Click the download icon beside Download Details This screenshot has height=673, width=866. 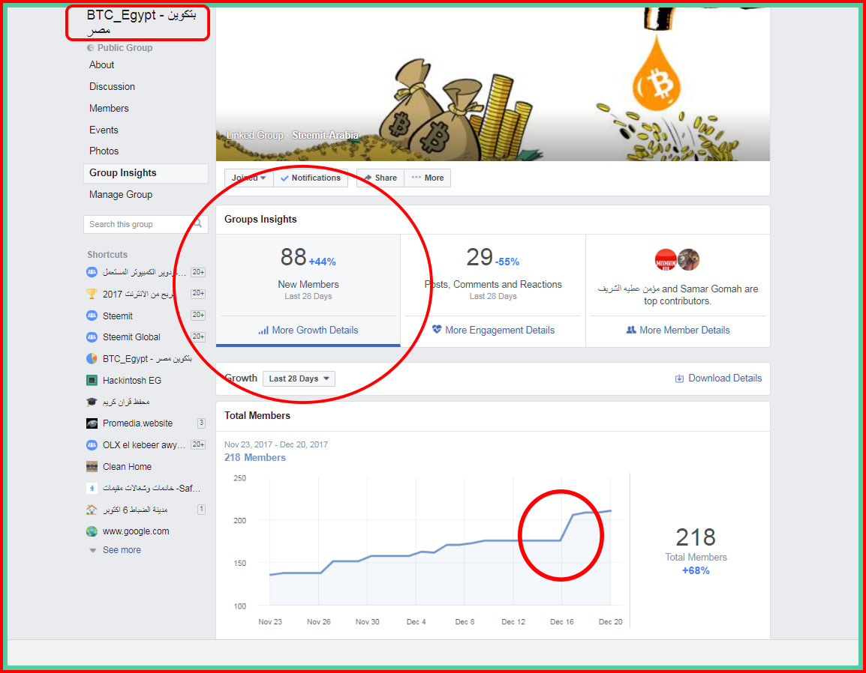pos(679,378)
